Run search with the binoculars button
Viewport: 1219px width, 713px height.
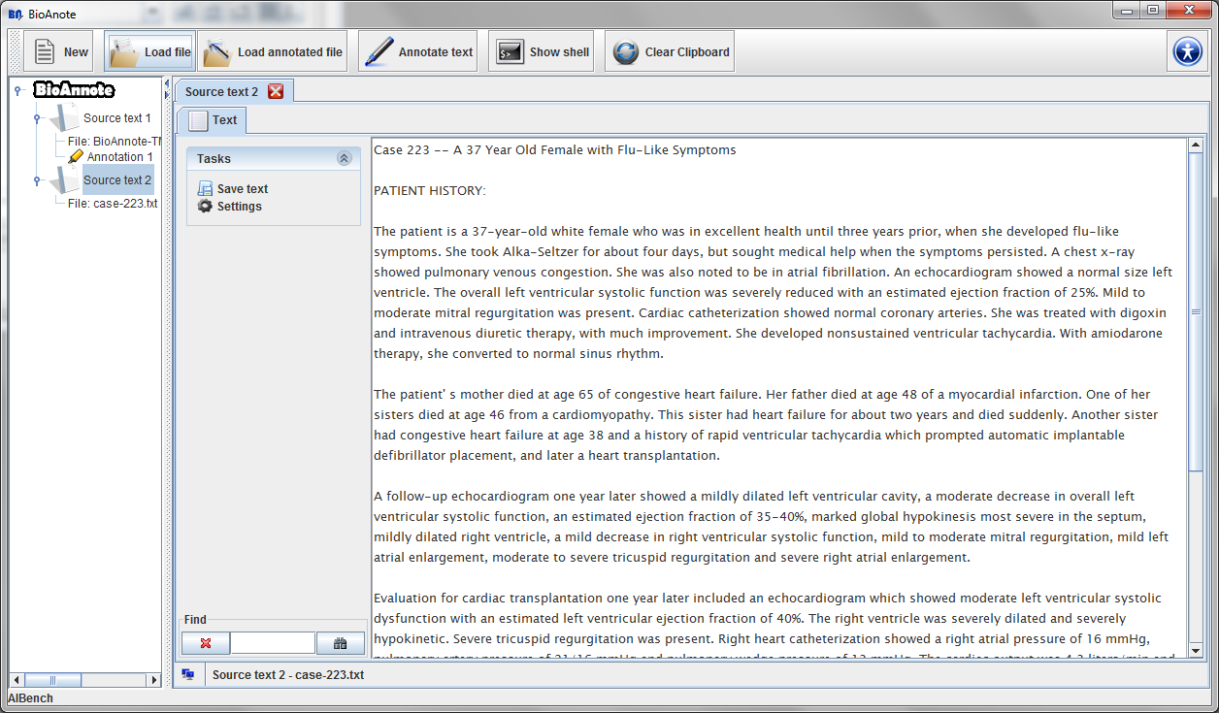[341, 643]
